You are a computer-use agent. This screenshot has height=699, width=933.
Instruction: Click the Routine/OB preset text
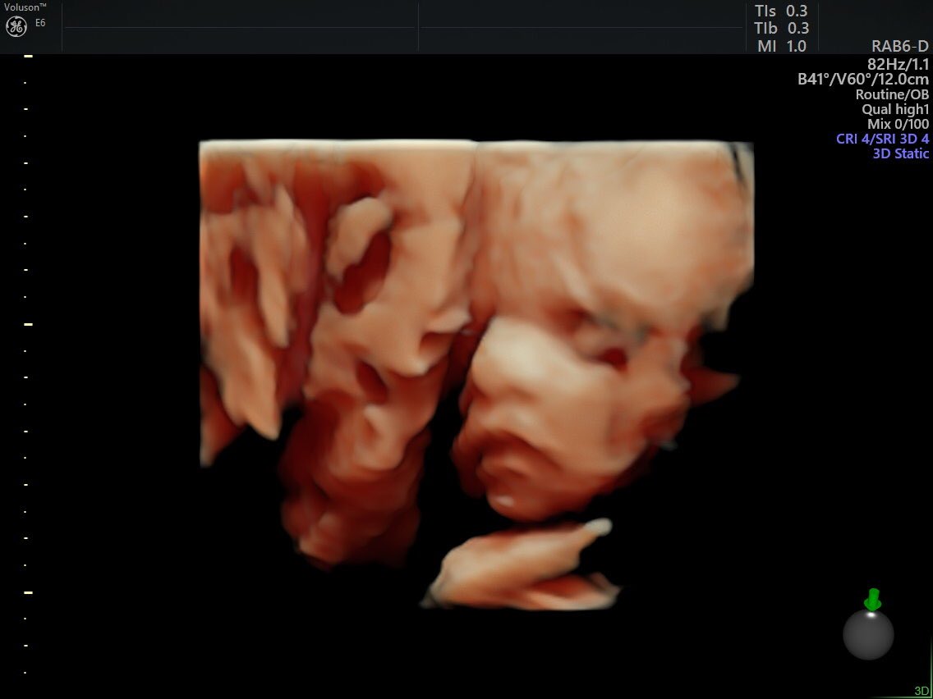pyautogui.click(x=892, y=94)
